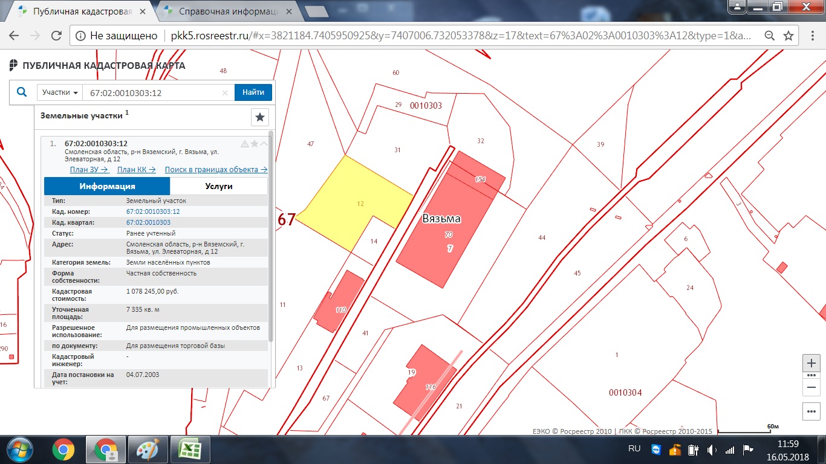Expand the Участки search type dropdown
The image size is (826, 464).
(x=60, y=92)
